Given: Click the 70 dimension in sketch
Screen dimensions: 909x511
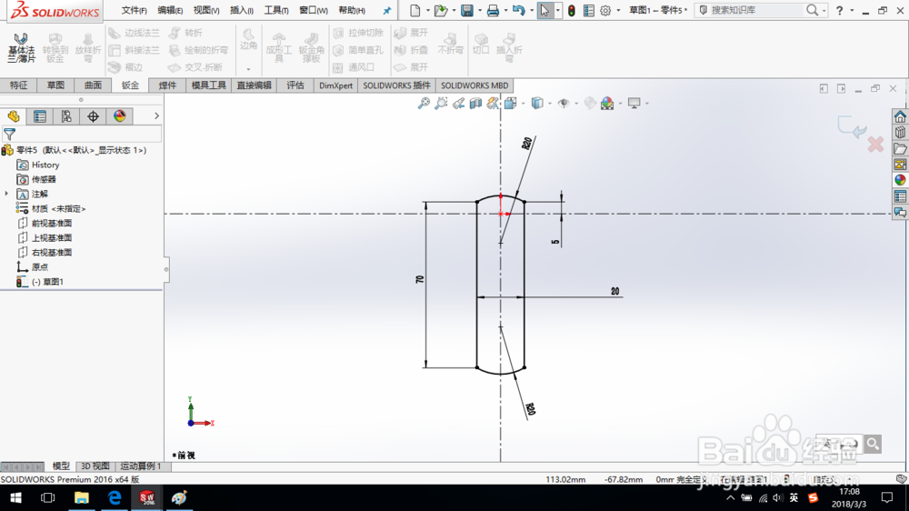Looking at the screenshot, I should pos(420,279).
